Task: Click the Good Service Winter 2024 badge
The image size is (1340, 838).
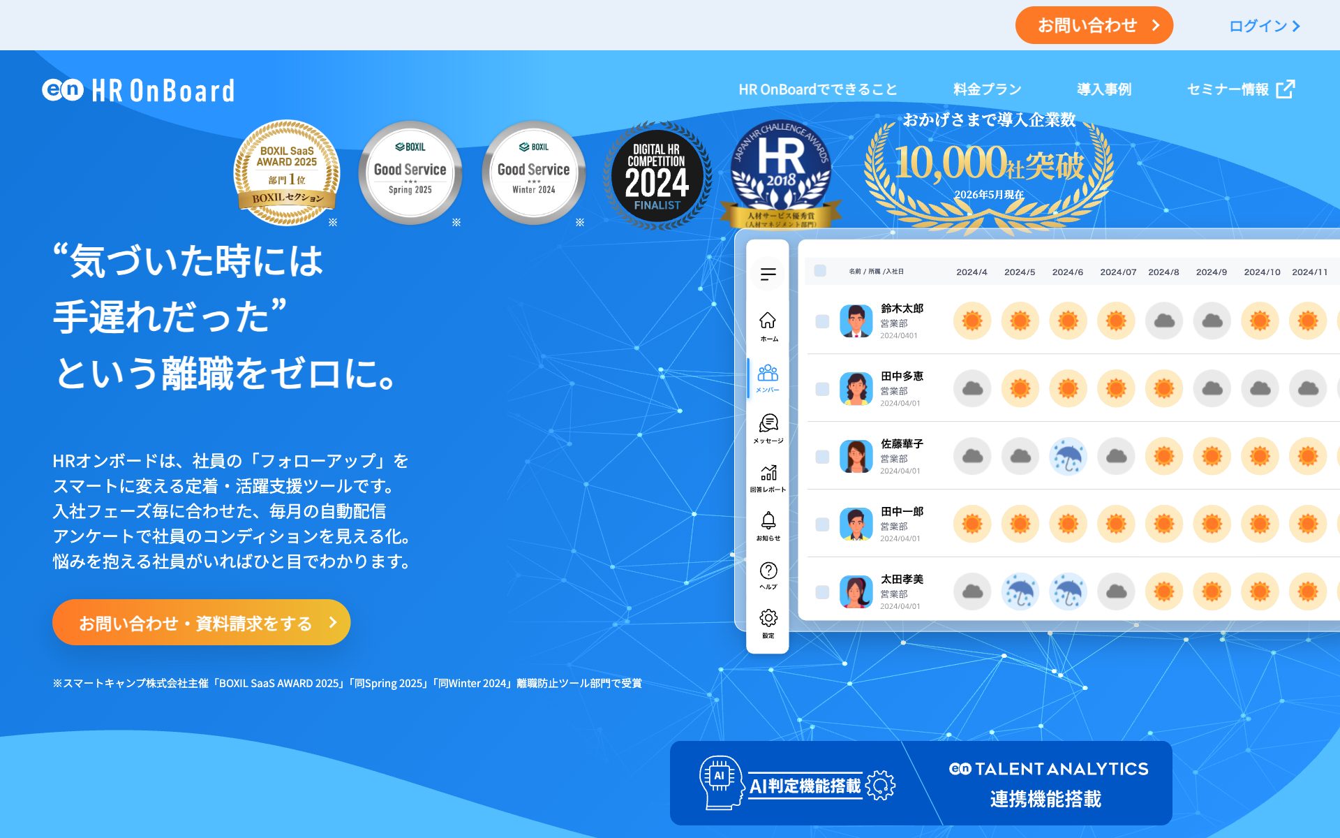Action: (x=534, y=172)
